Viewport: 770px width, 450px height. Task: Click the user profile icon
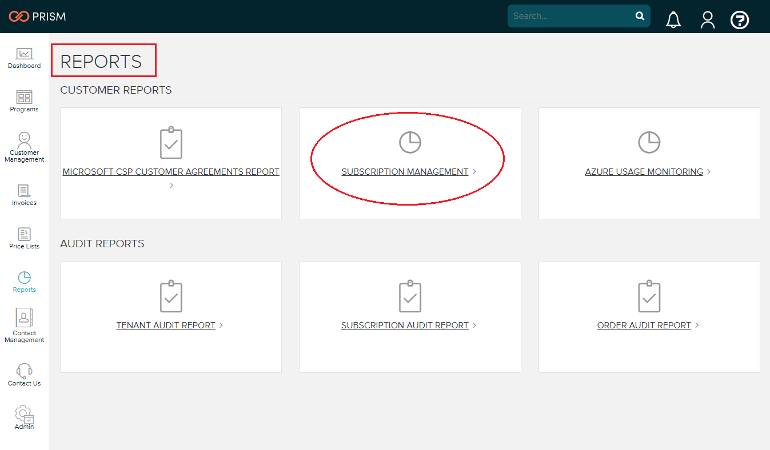point(708,20)
